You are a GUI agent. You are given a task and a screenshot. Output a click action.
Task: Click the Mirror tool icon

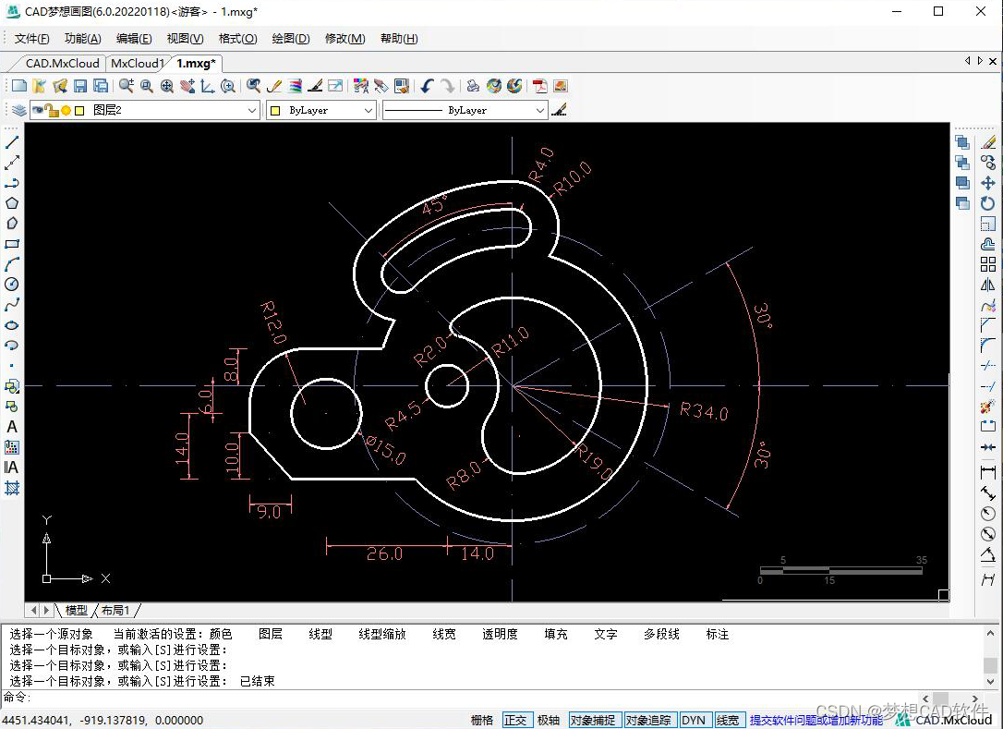988,285
